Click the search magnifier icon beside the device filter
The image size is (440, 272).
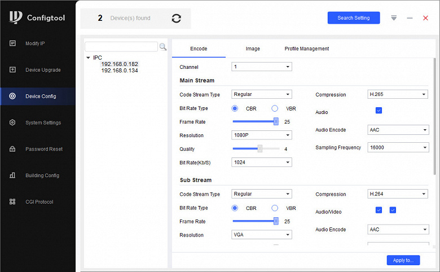pos(163,47)
